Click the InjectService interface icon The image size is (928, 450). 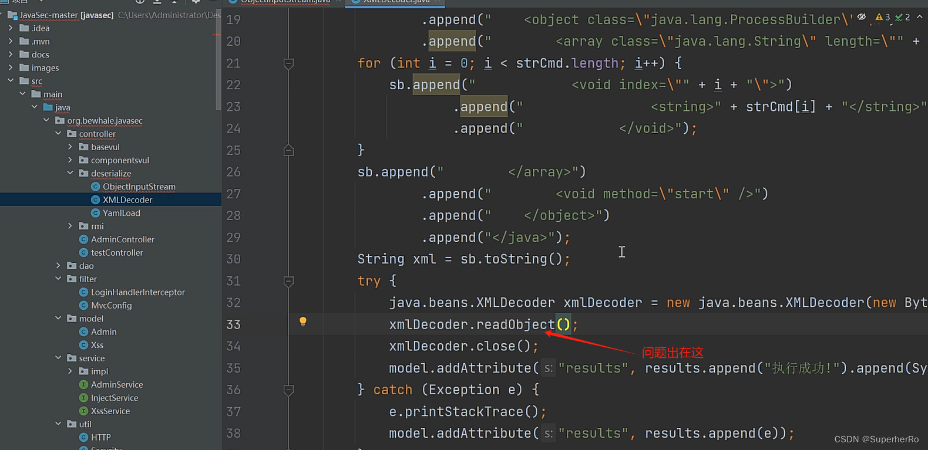[x=83, y=398]
